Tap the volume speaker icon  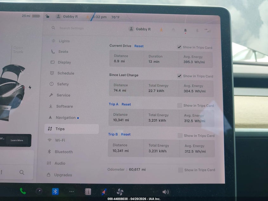166,192
